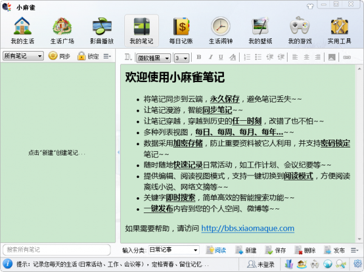
Task: Open the 影音播放 media player
Action: click(102, 30)
